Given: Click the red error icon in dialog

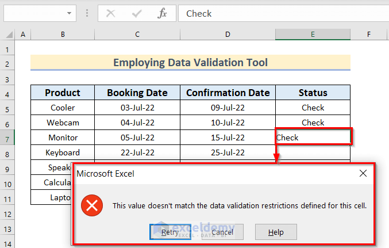Looking at the screenshot, I should 91,205.
